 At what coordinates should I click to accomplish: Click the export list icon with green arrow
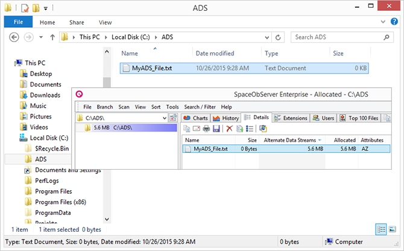239,128
